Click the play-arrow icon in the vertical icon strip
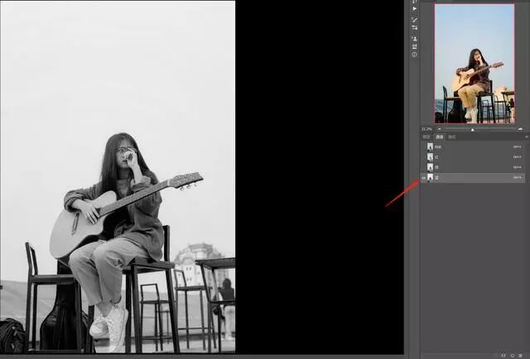530x359 pixels. (x=414, y=8)
